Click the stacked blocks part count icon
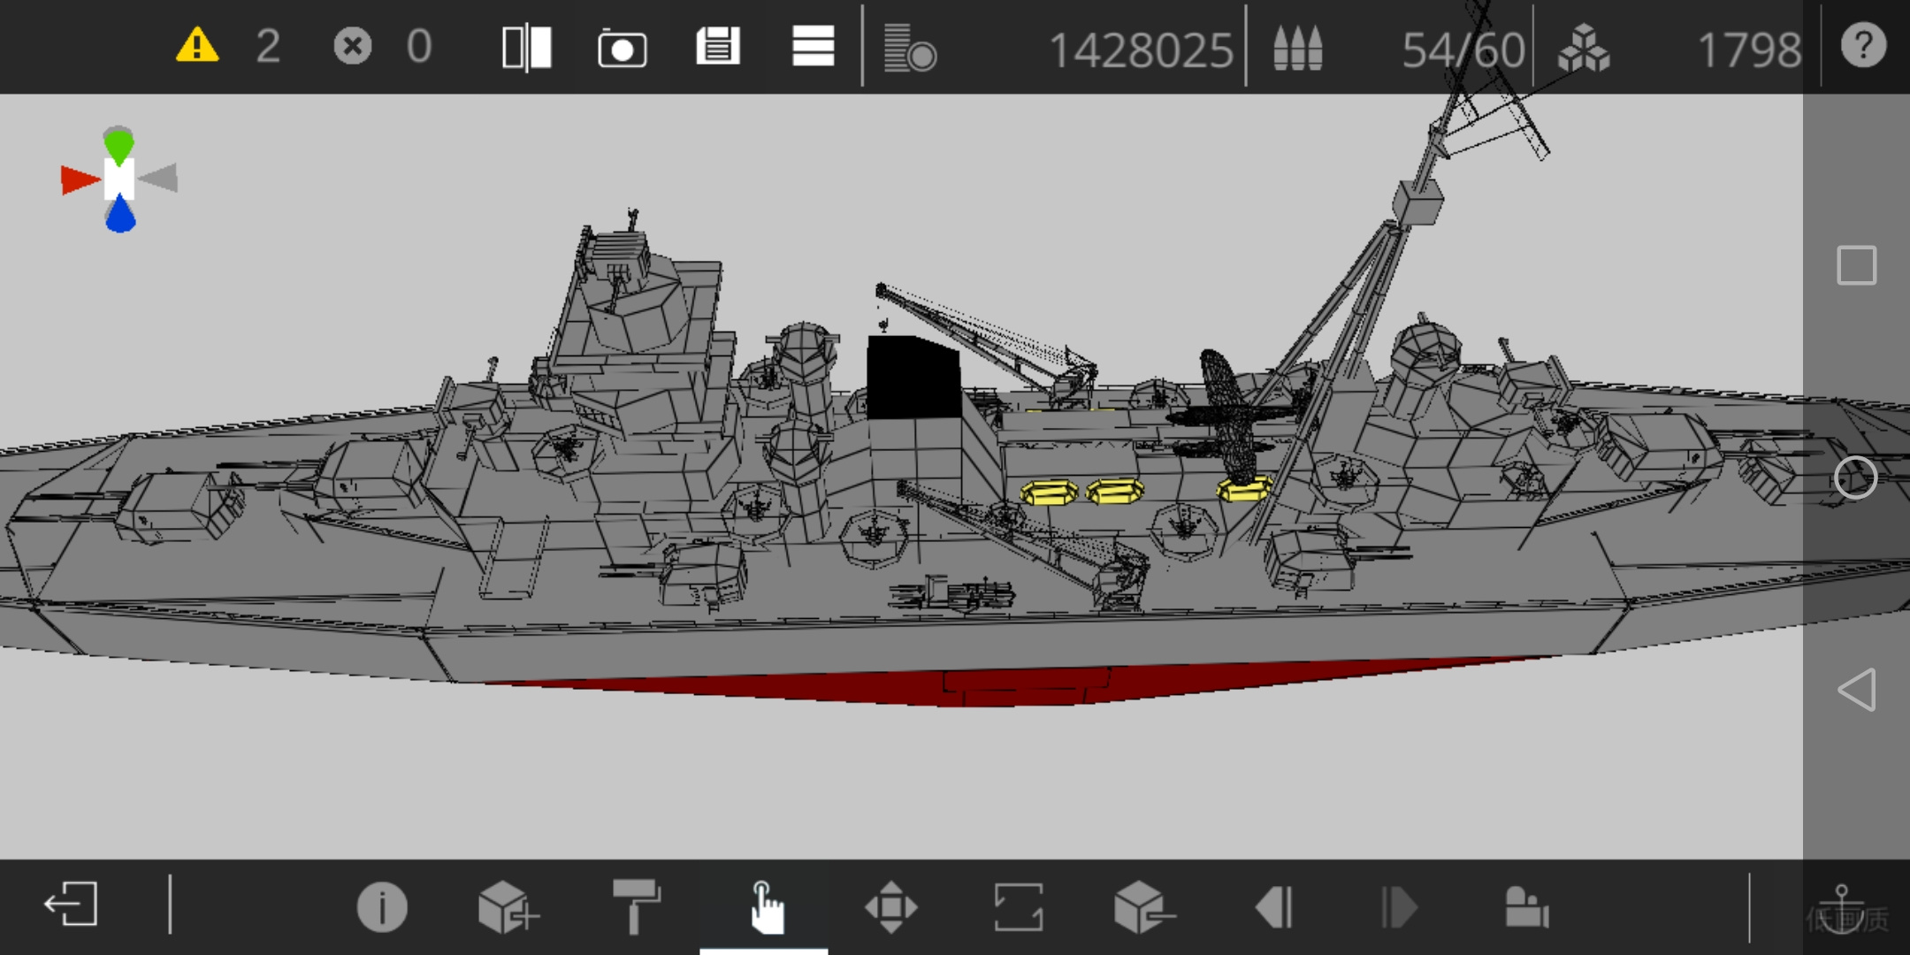 (x=1584, y=48)
